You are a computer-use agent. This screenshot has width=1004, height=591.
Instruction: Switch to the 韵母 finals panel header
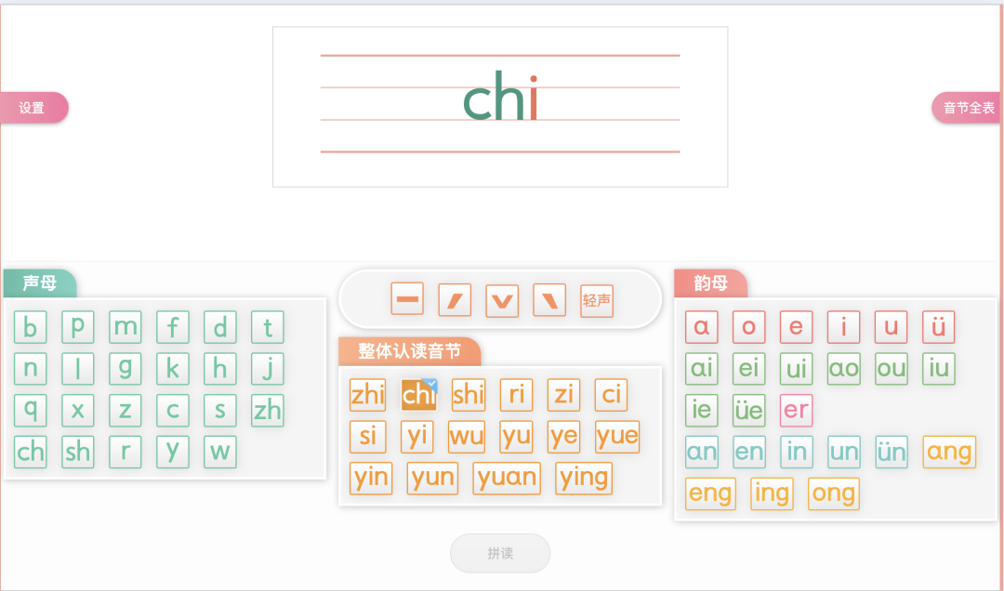[710, 283]
